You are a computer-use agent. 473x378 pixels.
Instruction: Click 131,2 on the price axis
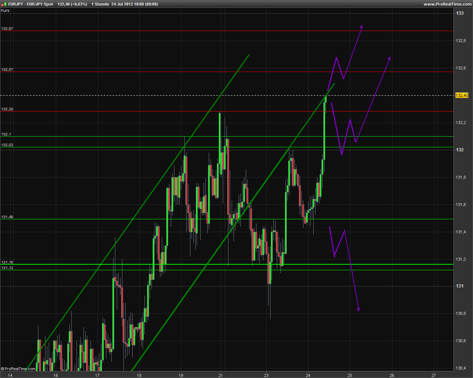coord(461,259)
